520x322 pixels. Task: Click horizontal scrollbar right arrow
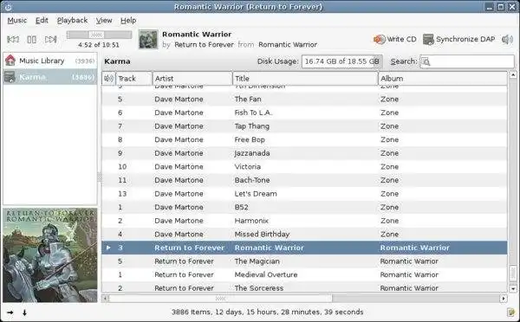pos(504,299)
